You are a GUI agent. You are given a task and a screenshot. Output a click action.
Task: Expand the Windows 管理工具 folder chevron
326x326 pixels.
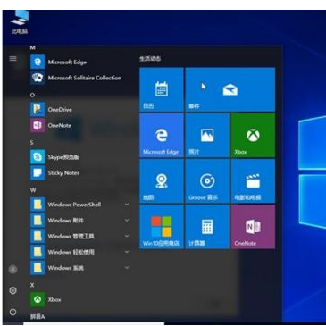127,236
